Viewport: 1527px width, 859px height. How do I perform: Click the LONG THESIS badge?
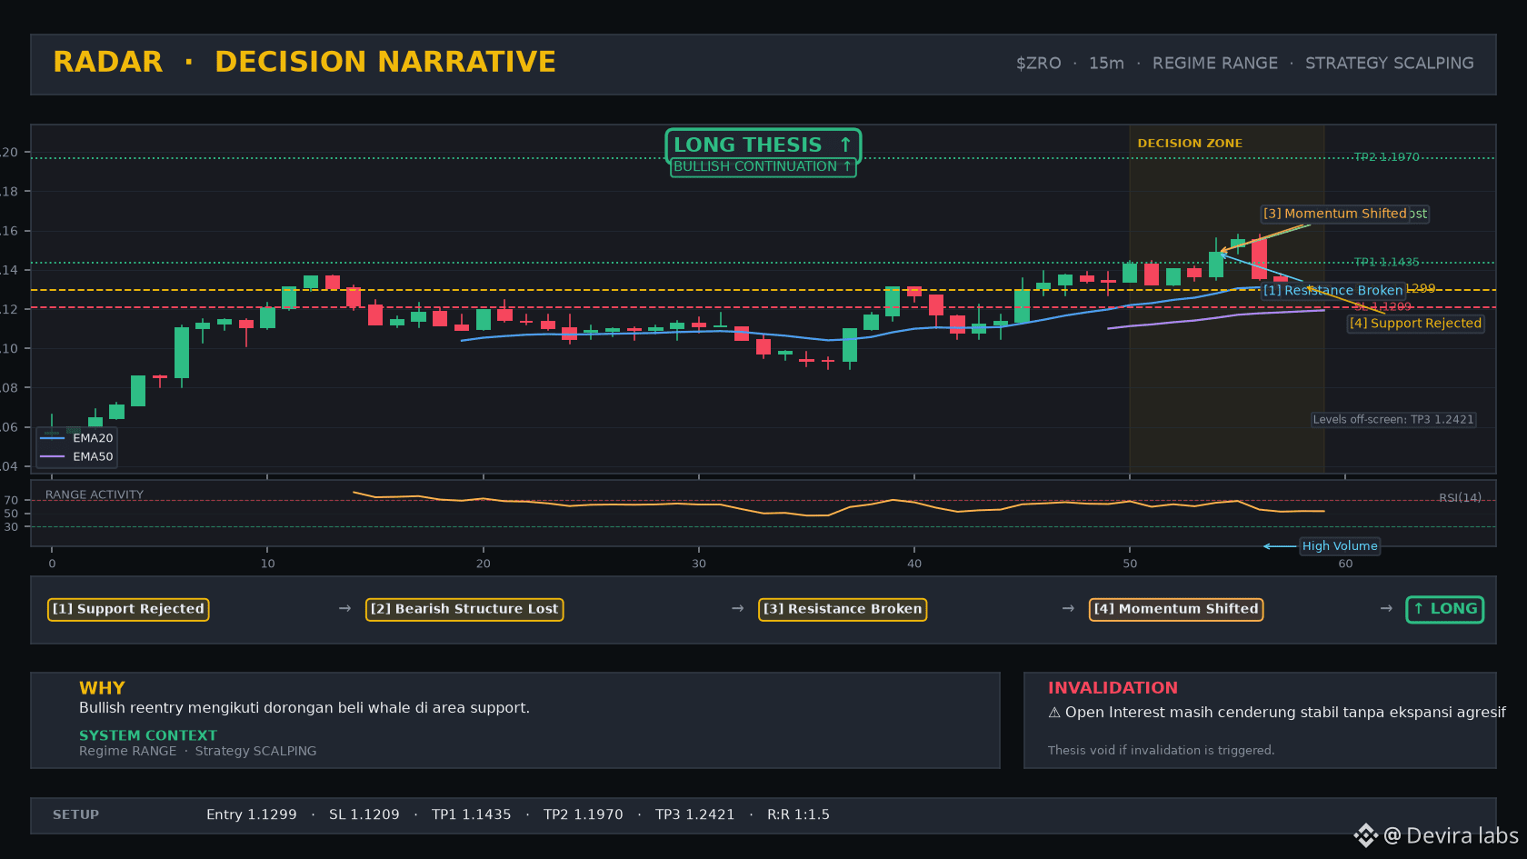coord(763,145)
